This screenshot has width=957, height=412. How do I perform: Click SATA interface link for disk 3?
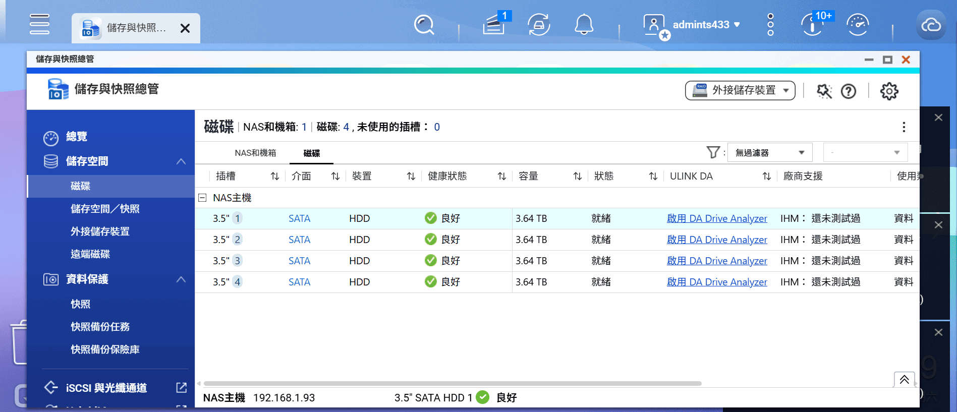click(299, 261)
